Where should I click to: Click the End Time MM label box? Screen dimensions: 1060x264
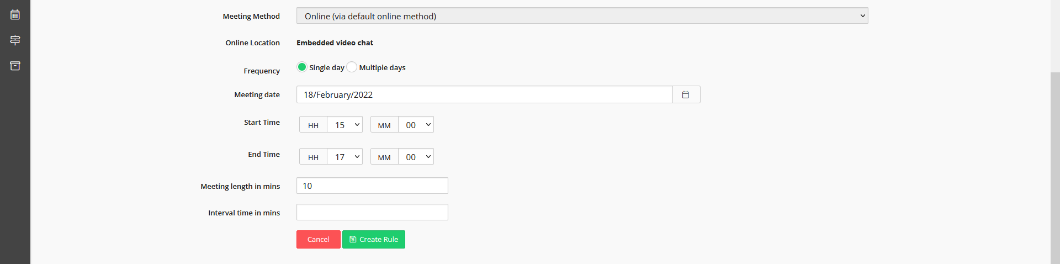coord(384,157)
